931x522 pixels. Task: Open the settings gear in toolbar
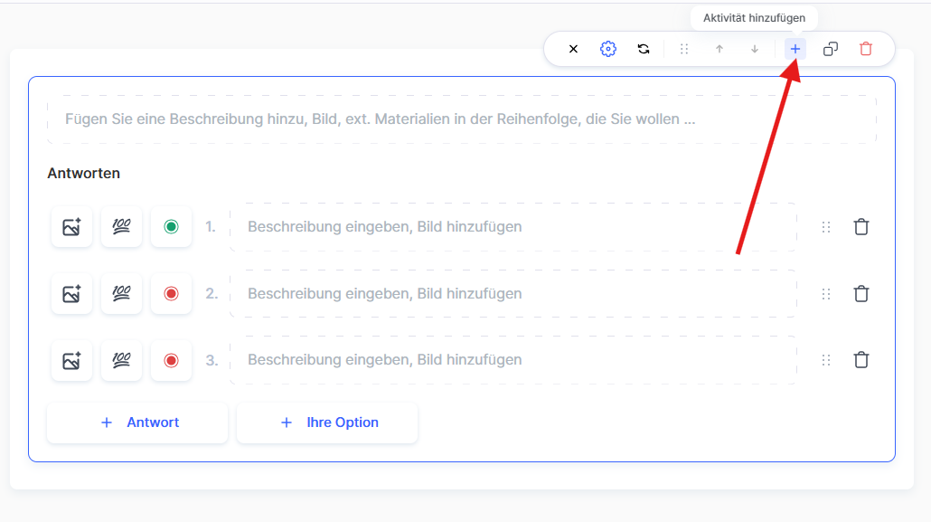(x=608, y=49)
